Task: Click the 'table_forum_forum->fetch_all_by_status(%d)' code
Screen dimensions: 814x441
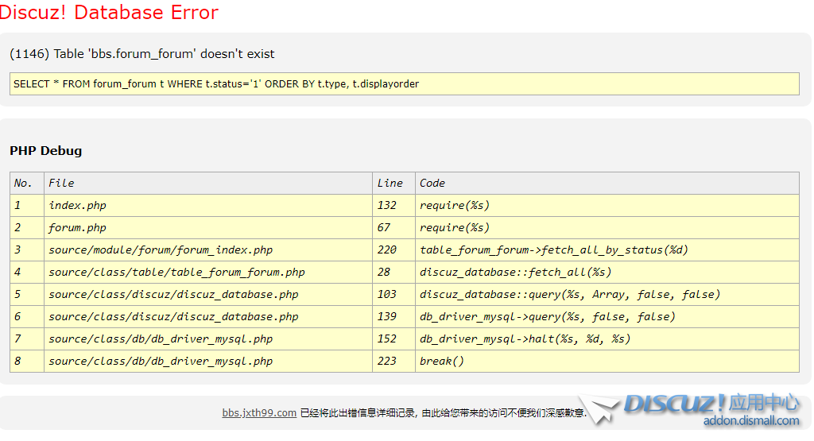Action: tap(554, 250)
